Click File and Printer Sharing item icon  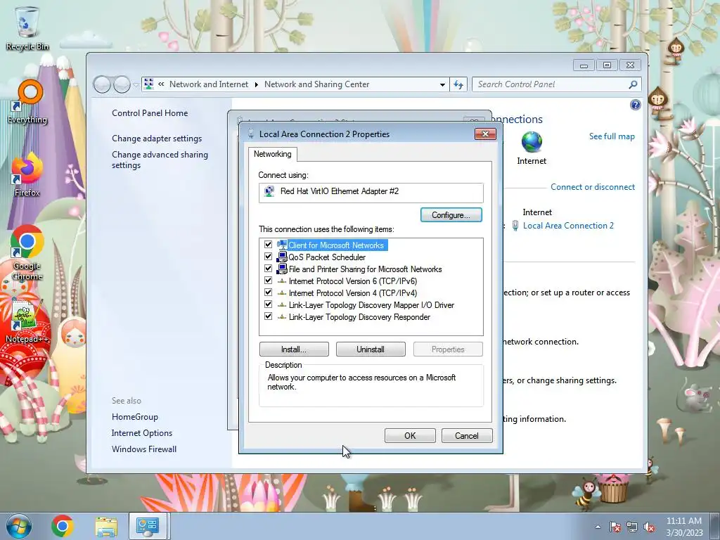pos(281,269)
